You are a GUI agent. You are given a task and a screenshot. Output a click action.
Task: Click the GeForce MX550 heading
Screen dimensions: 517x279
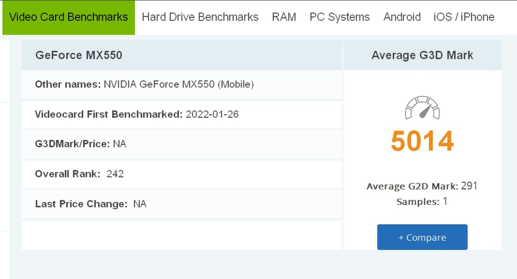tap(79, 55)
